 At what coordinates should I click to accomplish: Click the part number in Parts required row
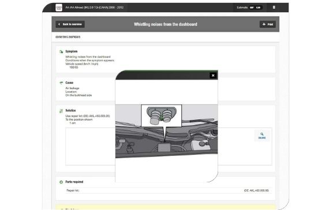[x=256, y=190]
